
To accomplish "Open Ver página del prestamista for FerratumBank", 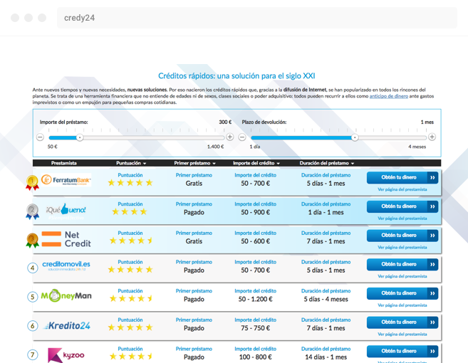I will click(402, 189).
